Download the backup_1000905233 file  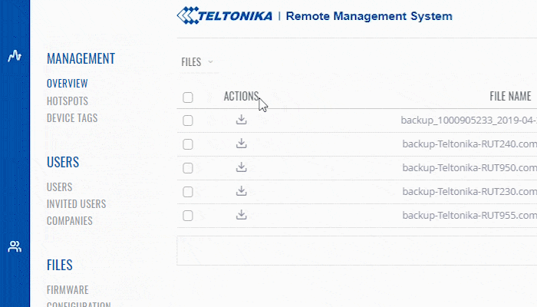point(241,120)
